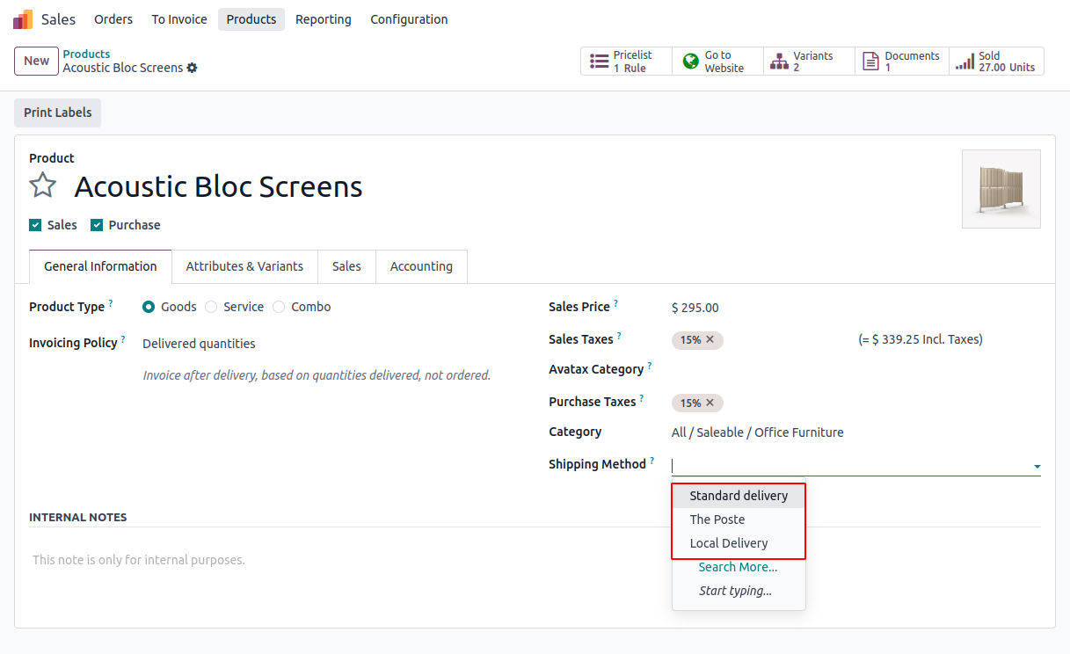
Task: Click the Go to Website globe button
Action: [x=717, y=62]
